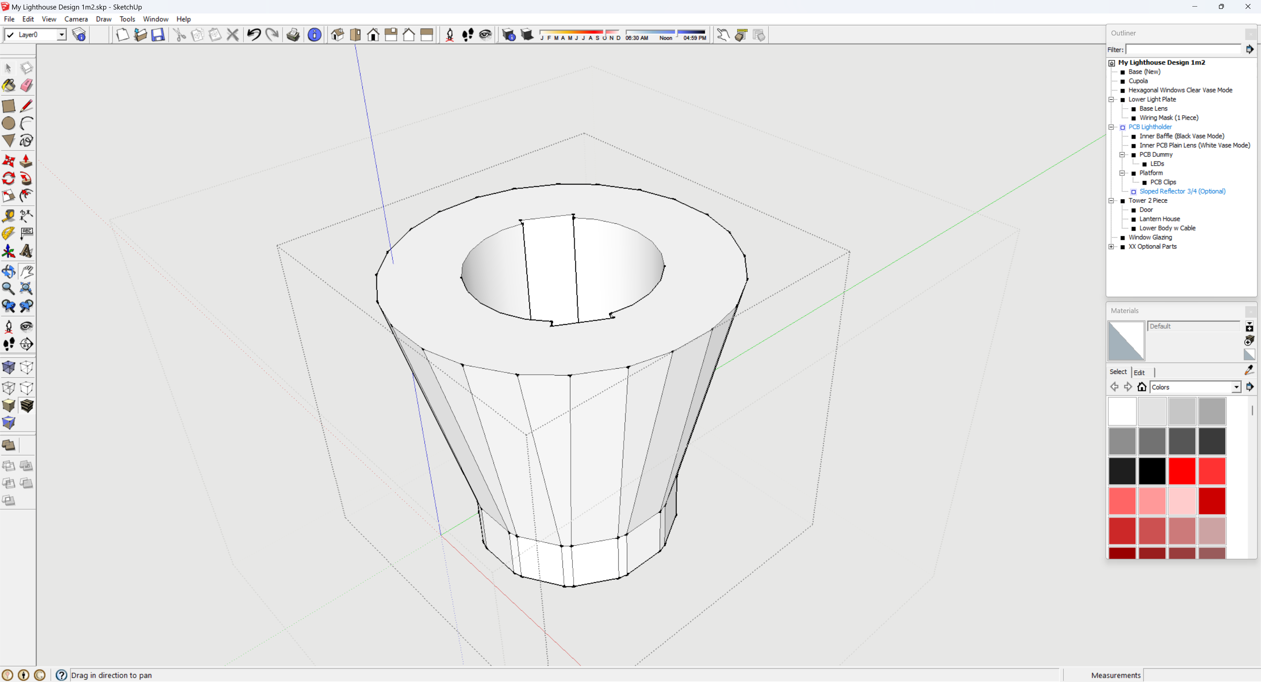The width and height of the screenshot is (1261, 682).
Task: Enable Shaded With Textures style
Action: point(26,406)
